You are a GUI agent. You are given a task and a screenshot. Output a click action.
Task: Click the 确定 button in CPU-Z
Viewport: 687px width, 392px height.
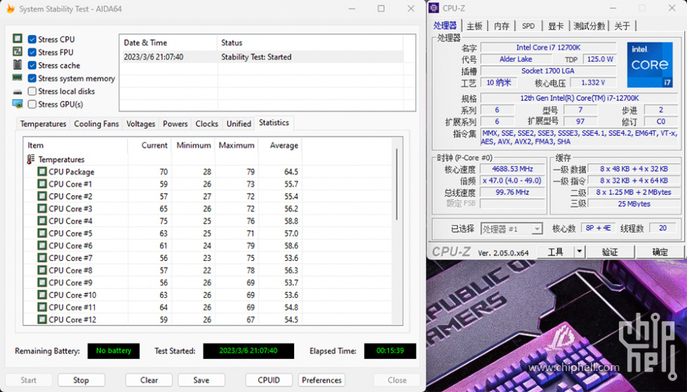click(x=660, y=252)
